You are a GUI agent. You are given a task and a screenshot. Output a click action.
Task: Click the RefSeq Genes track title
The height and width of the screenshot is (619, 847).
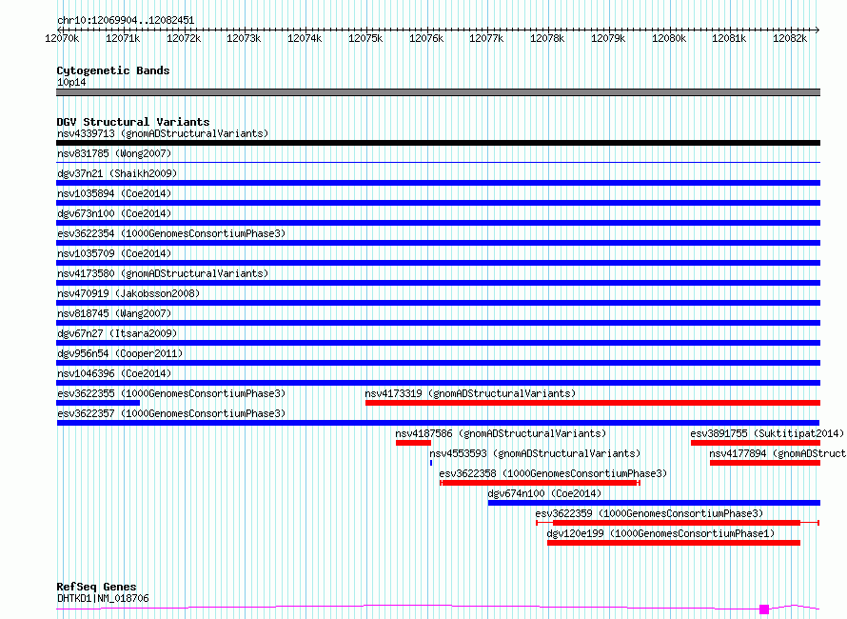[97, 587]
